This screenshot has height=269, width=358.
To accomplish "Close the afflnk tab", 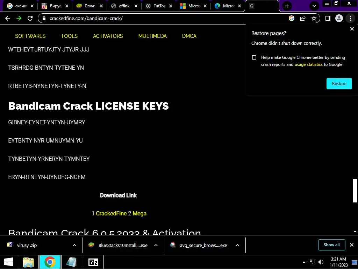I will point(136,6).
